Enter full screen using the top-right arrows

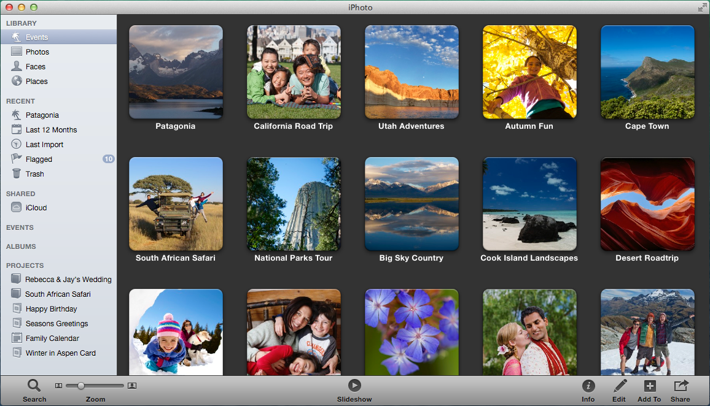point(702,7)
